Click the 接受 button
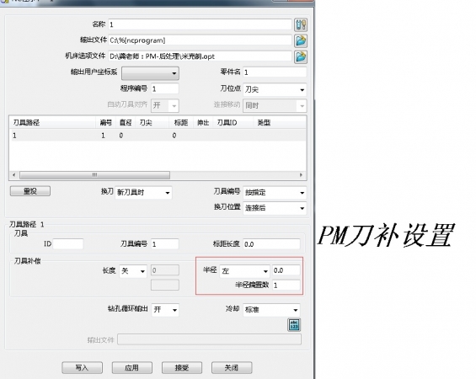This screenshot has height=379, width=476. [x=182, y=368]
